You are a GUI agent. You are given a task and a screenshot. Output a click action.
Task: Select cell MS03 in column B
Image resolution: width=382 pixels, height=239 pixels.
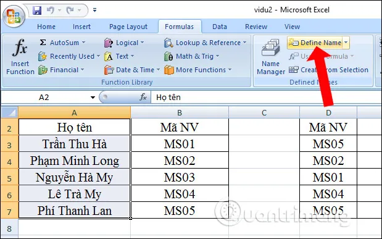coord(180,177)
